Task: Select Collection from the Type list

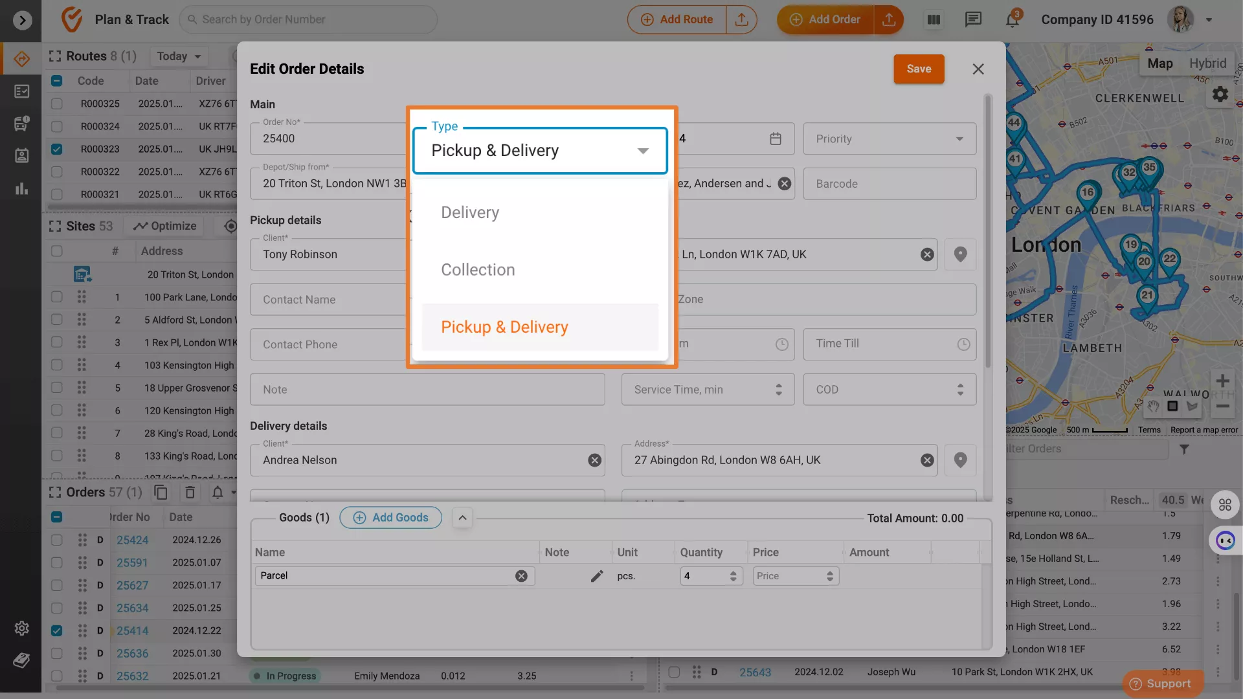Action: [x=478, y=270]
